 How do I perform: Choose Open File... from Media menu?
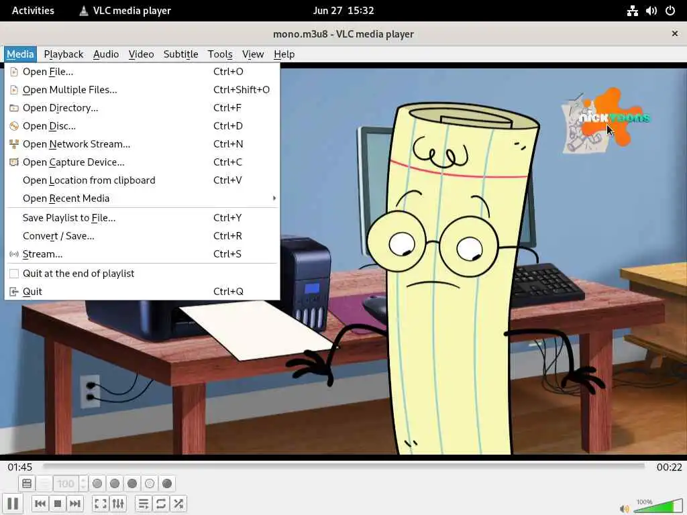pyautogui.click(x=142, y=71)
